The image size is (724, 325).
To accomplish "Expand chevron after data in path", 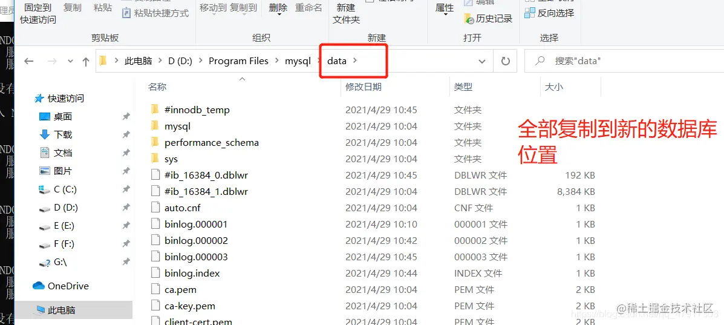I will tap(354, 61).
